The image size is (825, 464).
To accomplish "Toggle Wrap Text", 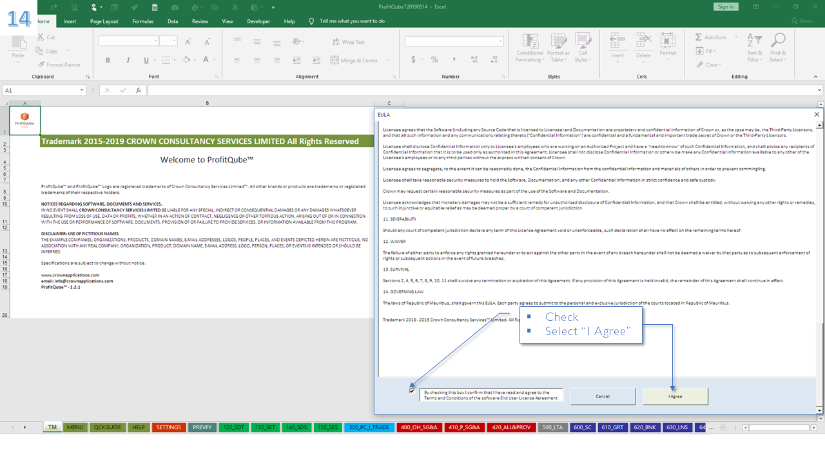I will coord(348,42).
